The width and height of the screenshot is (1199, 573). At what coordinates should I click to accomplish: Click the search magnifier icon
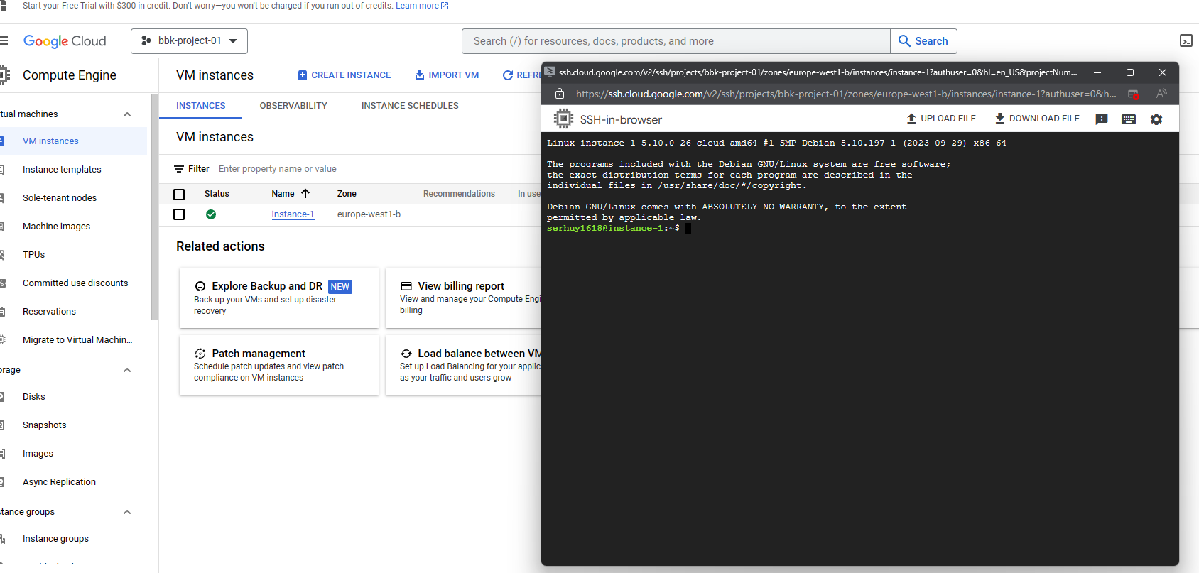coord(904,41)
